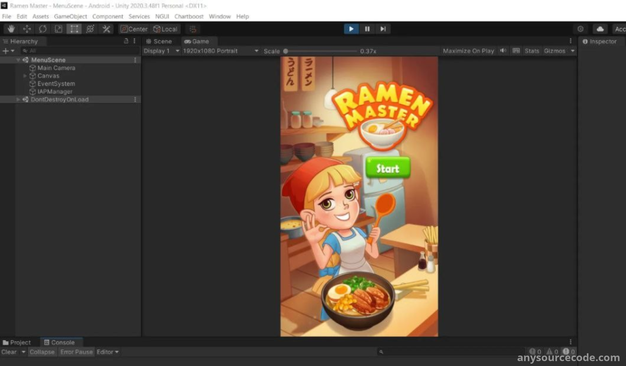Select the Hand tool in toolbar

point(11,29)
